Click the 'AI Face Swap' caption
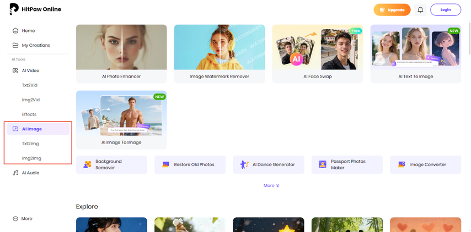Viewport: 471px width, 232px height. click(x=318, y=76)
